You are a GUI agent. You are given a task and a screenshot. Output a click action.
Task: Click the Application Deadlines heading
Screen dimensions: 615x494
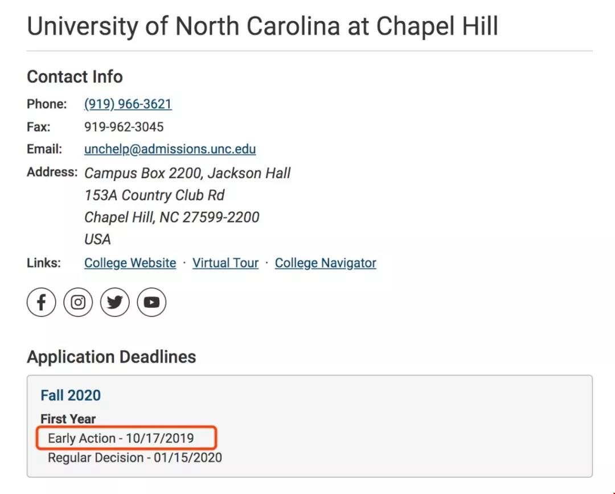click(x=111, y=357)
